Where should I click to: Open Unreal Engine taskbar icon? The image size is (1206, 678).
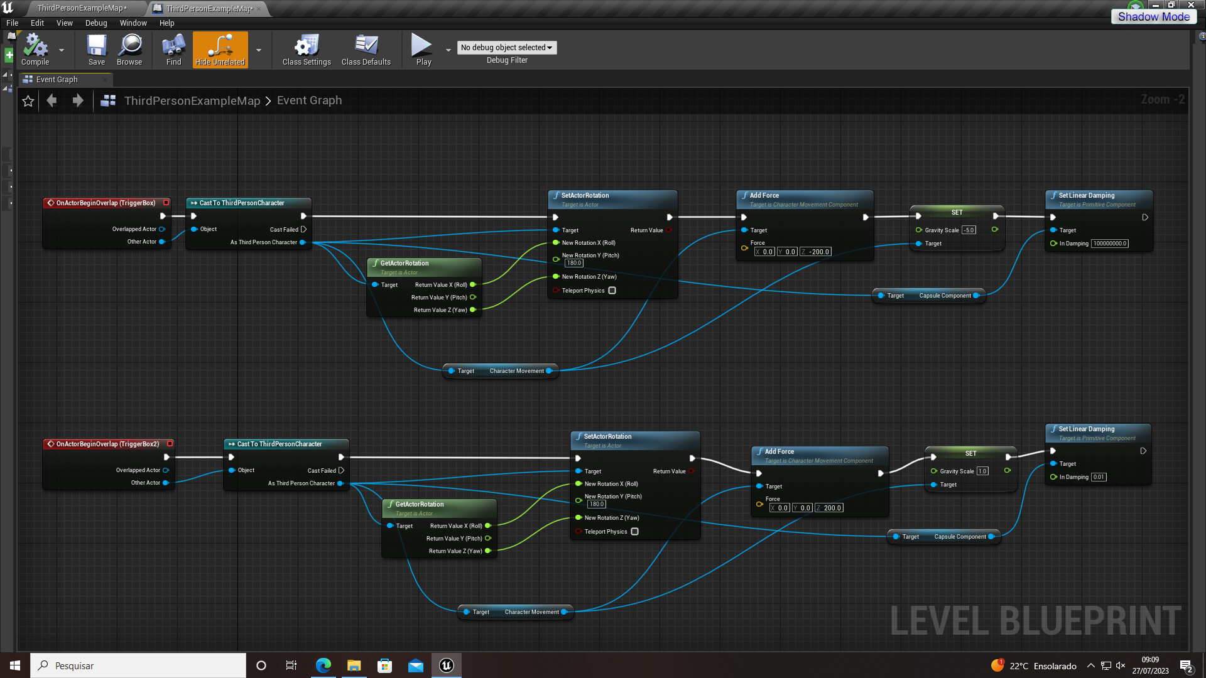click(x=447, y=665)
